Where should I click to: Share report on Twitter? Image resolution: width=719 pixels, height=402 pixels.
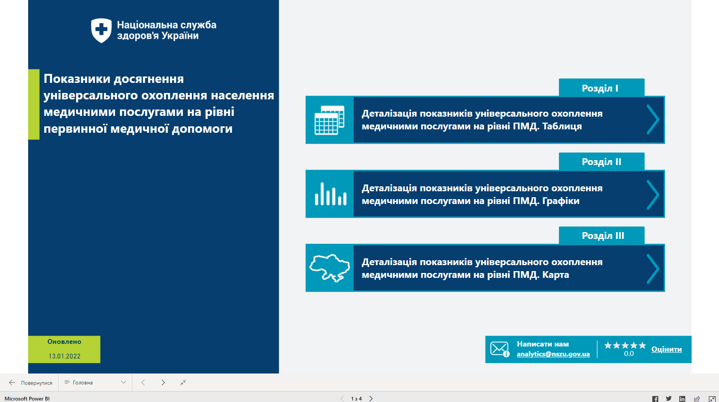[x=668, y=399]
